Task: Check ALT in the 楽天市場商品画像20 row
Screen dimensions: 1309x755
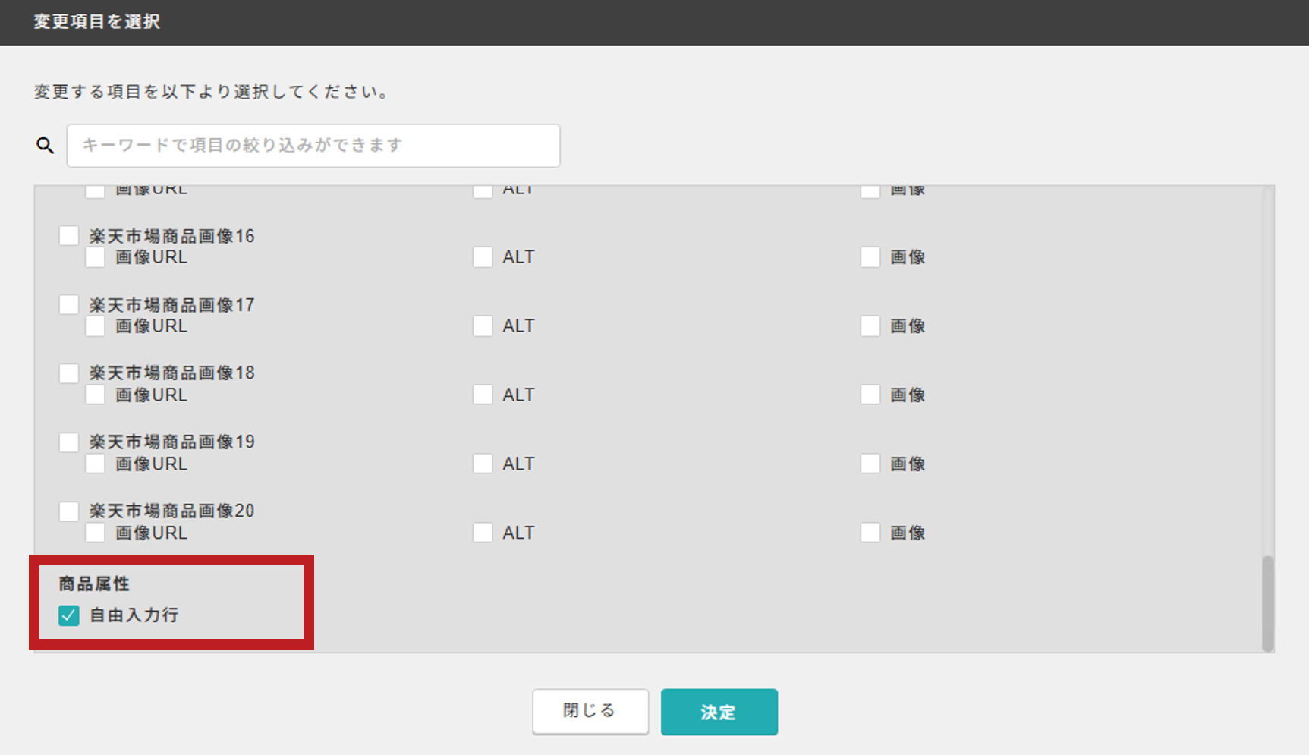Action: 483,533
